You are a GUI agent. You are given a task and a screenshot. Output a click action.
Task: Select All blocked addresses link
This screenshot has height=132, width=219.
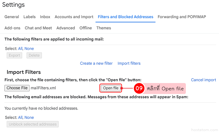point(20,117)
